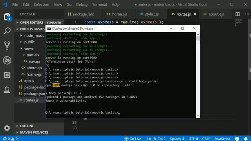251x141 pixels.
Task: Open home.ejs in the explorer tree
Action: pyautogui.click(x=34, y=74)
